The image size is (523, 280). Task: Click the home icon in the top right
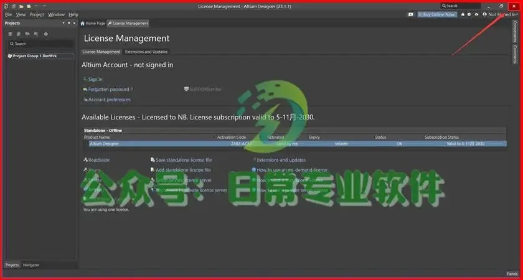pyautogui.click(x=463, y=15)
